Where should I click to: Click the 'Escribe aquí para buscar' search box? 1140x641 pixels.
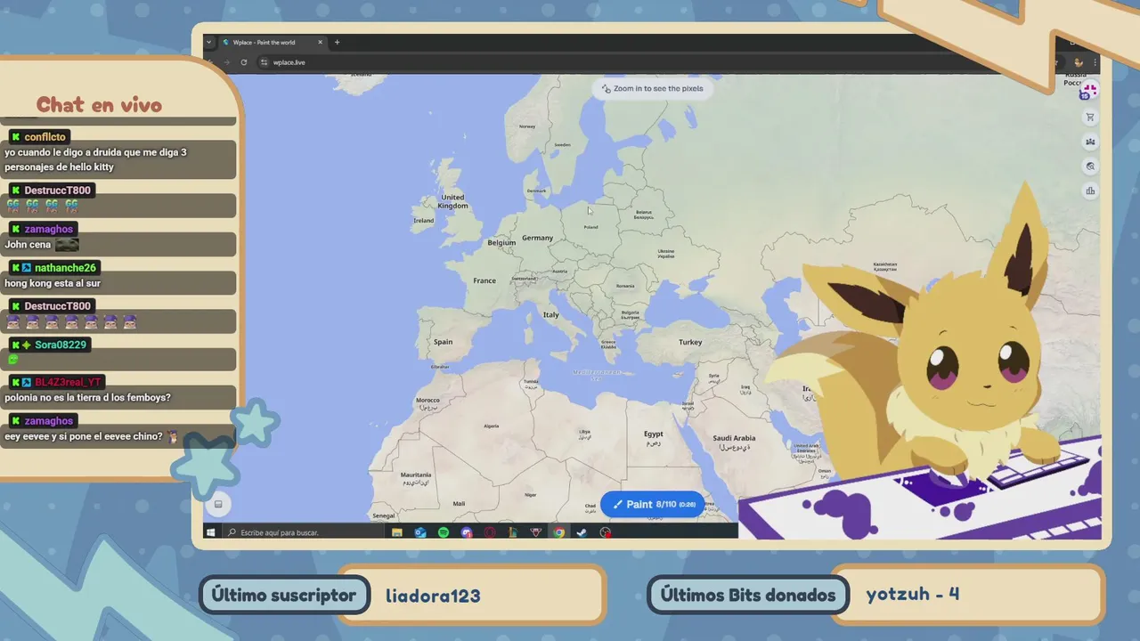[302, 532]
